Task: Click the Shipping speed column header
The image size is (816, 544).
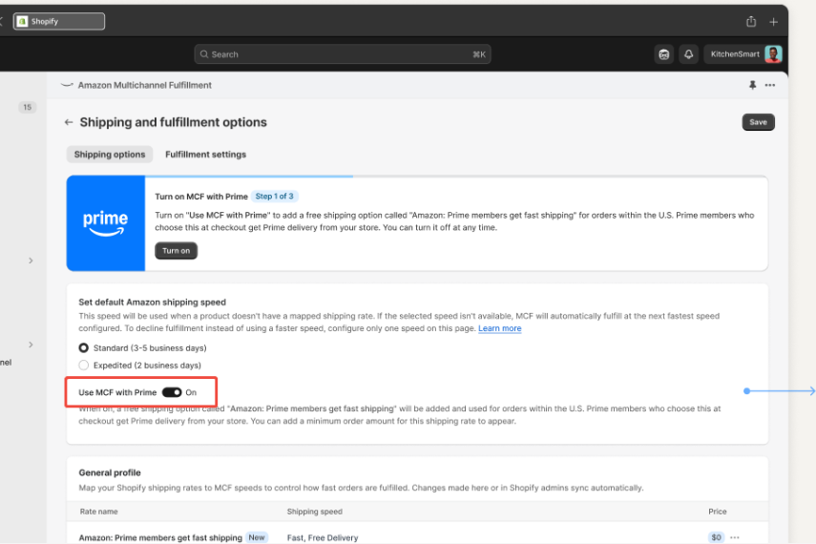Action: (x=314, y=512)
